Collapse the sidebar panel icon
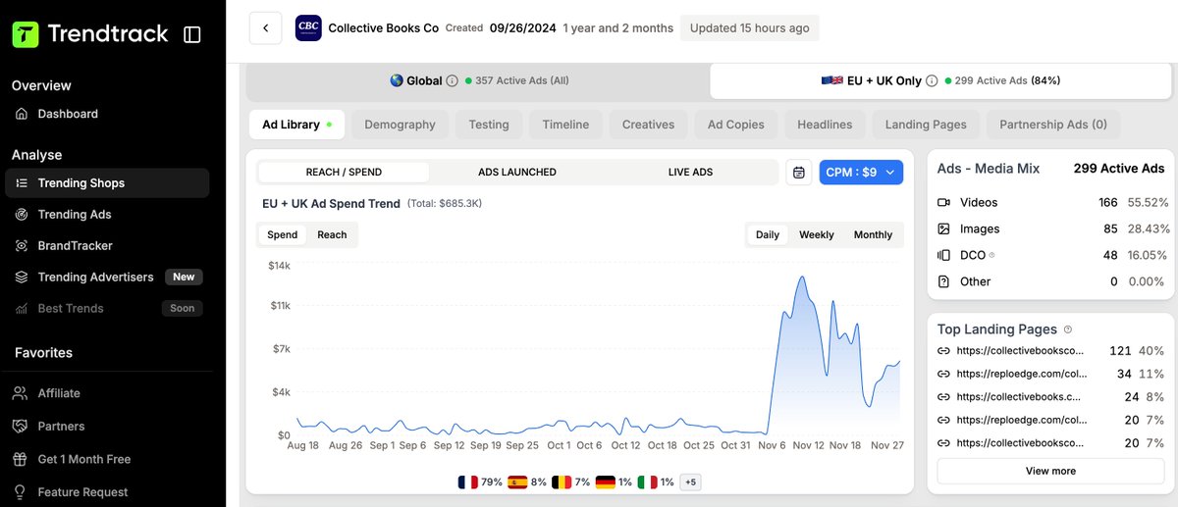This screenshot has width=1178, height=507. [192, 34]
